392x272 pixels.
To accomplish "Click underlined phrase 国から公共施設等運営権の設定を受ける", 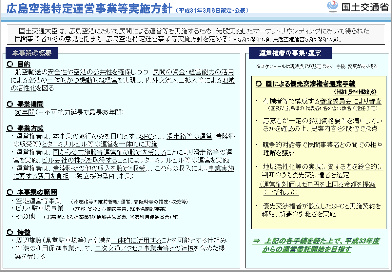I will (109, 152).
